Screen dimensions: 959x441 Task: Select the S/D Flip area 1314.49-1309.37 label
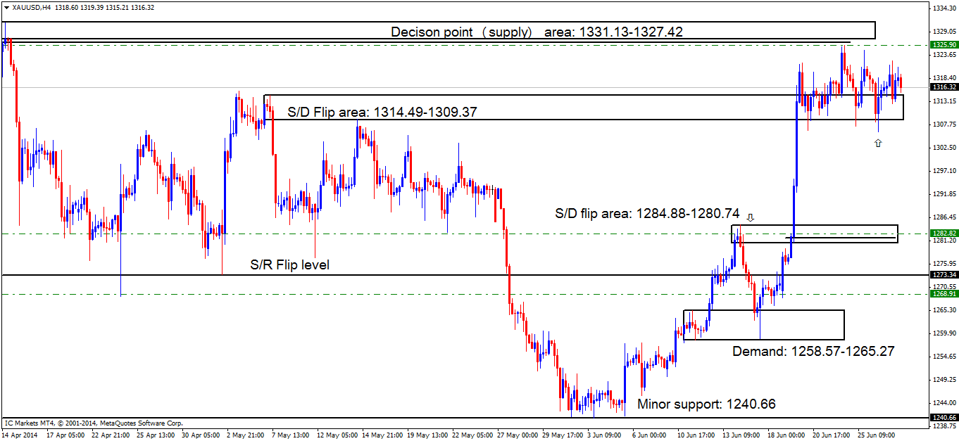pyautogui.click(x=383, y=112)
